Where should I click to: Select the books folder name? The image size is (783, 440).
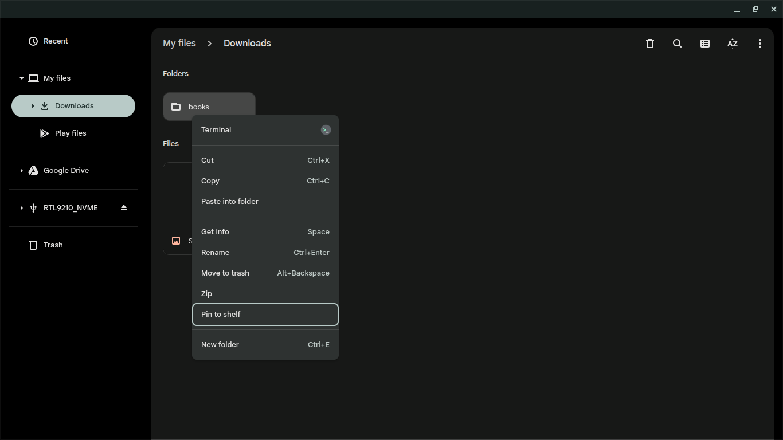[199, 107]
